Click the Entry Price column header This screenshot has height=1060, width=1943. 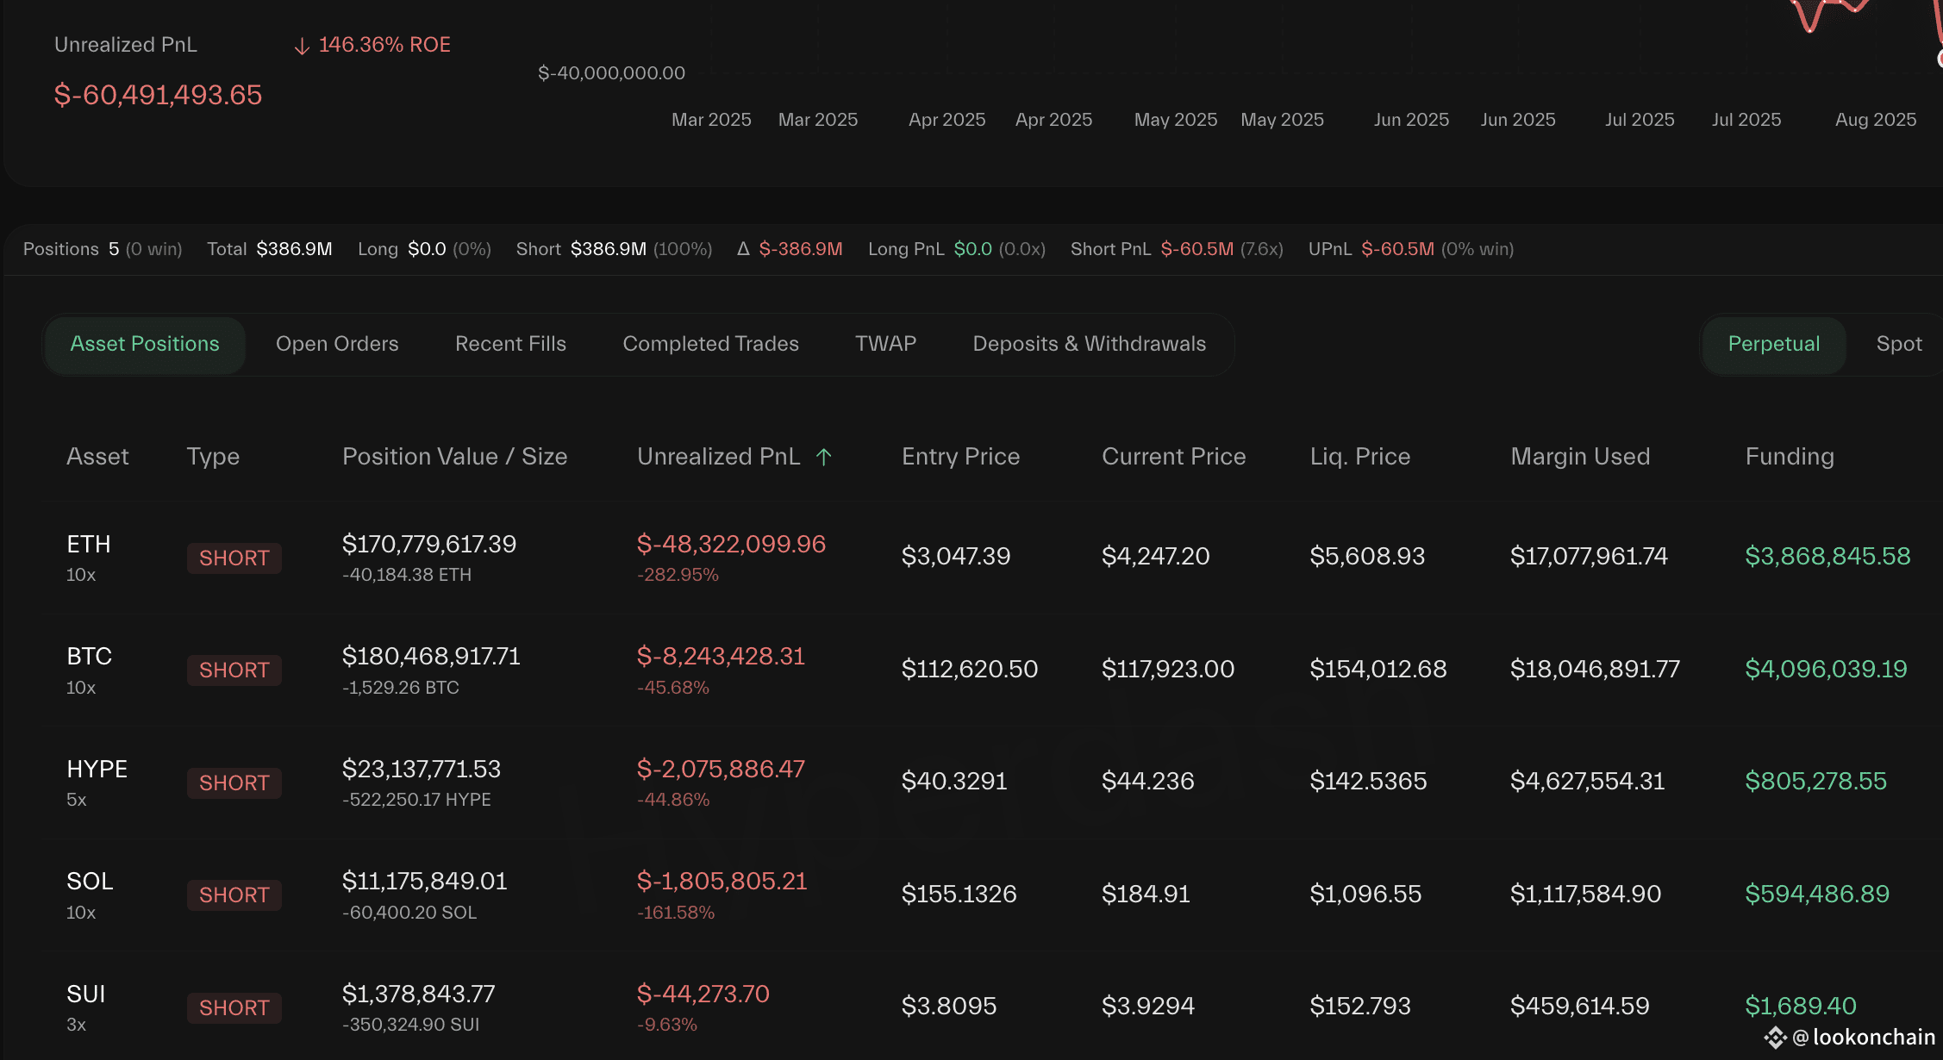coord(960,457)
